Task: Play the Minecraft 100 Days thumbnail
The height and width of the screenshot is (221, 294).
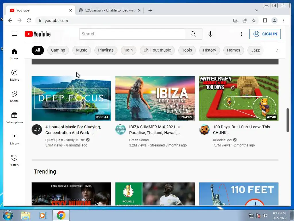Action: click(239, 98)
